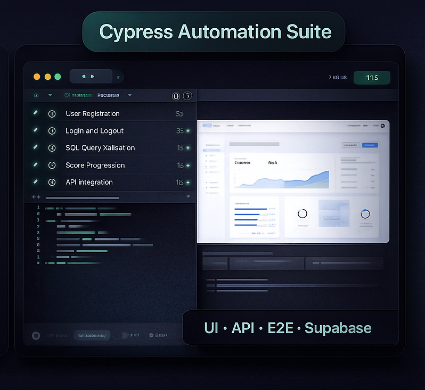Click the green play arrow in the toolbar
The width and height of the screenshot is (425, 390).
point(93,77)
